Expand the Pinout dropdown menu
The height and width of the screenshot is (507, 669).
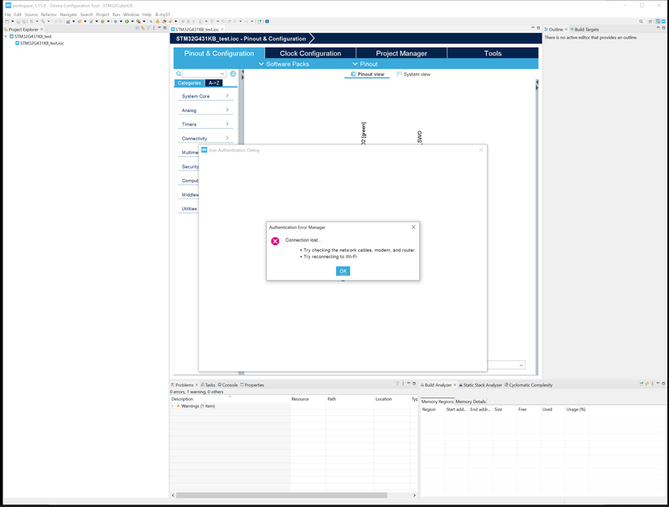(365, 64)
